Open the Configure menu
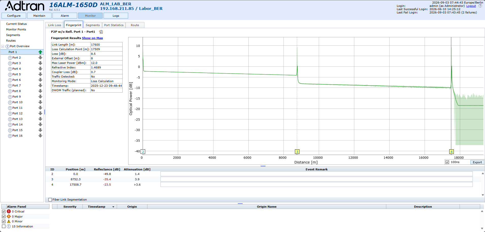485x232 pixels. pyautogui.click(x=14, y=16)
